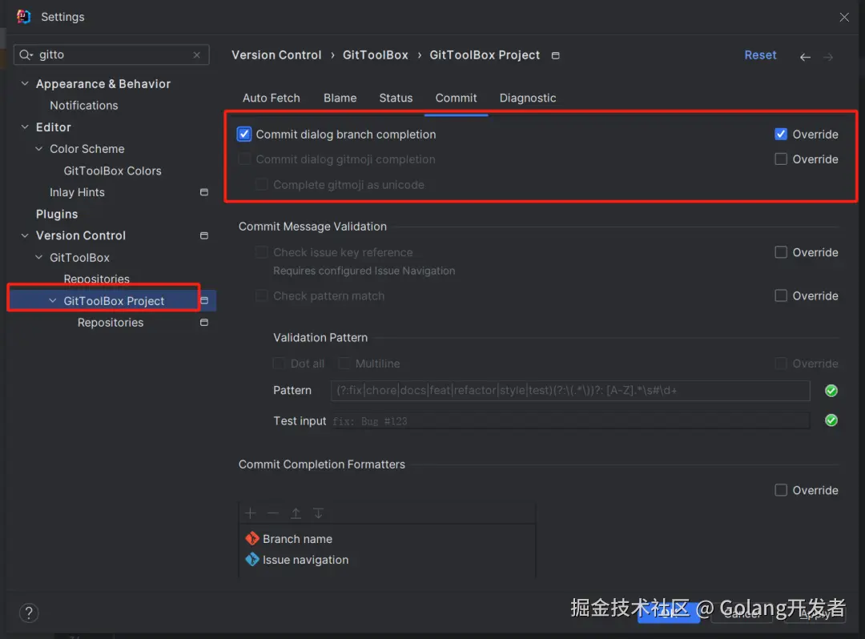Collapse the Version Control node
The height and width of the screenshot is (639, 865).
[25, 236]
